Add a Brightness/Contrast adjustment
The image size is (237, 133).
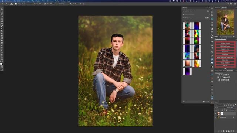coord(219,75)
